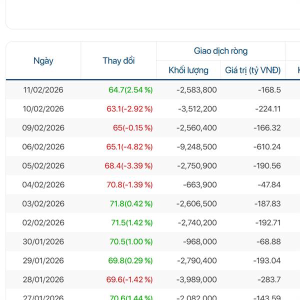Click the Thay đổi column header

point(118,61)
